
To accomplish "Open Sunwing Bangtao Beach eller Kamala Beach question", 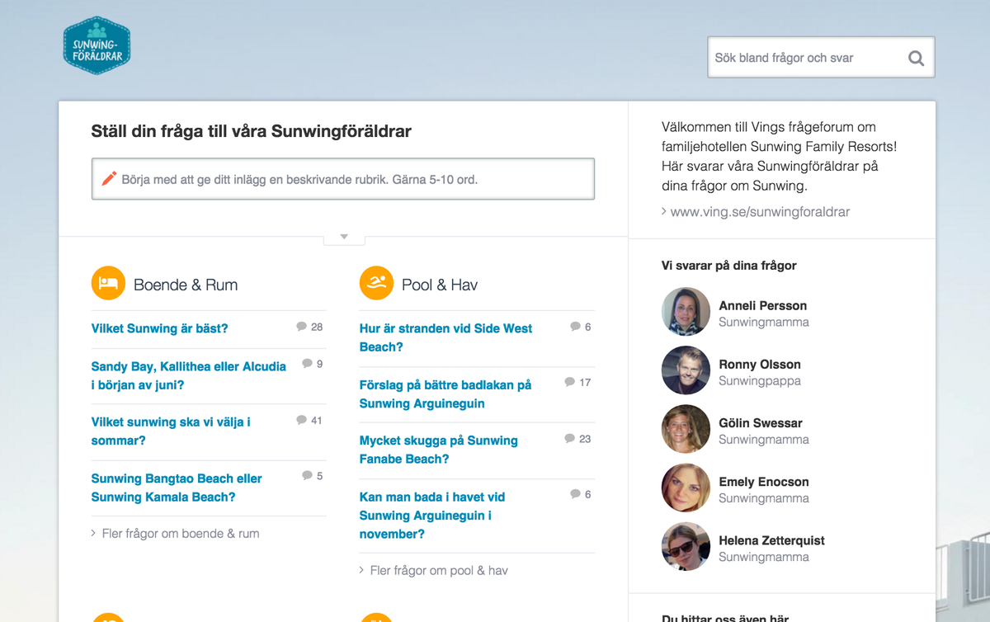I will (x=177, y=488).
